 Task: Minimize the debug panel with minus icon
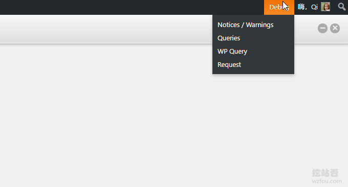(x=322, y=29)
